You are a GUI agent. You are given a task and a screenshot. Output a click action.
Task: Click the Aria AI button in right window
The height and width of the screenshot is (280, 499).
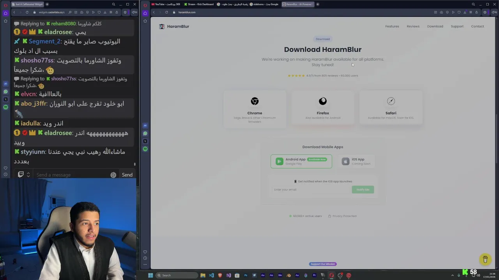click(x=494, y=12)
